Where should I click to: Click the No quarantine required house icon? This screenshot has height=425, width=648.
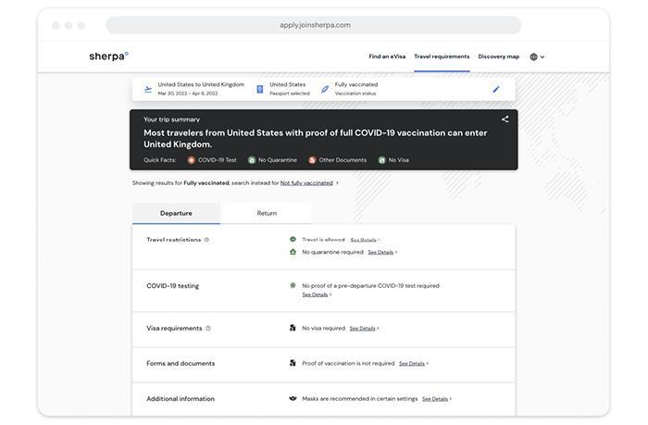point(293,252)
